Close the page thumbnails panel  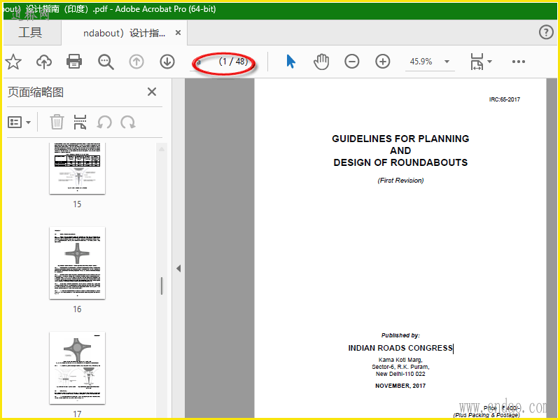(x=152, y=92)
